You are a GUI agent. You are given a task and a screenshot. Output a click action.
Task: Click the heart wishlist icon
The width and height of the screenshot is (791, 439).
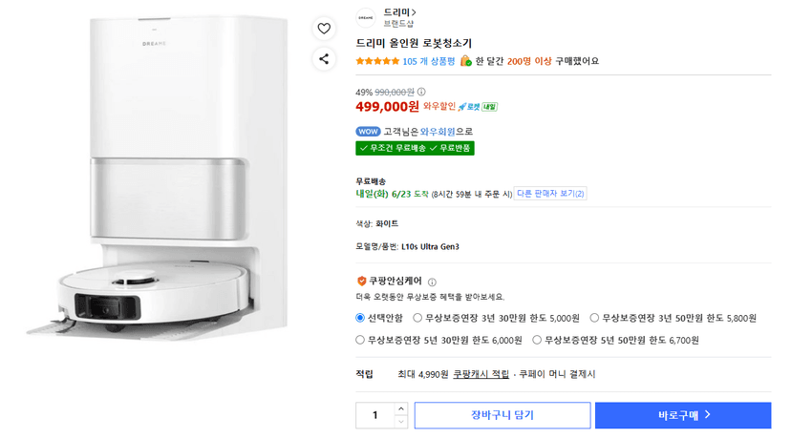tap(324, 29)
